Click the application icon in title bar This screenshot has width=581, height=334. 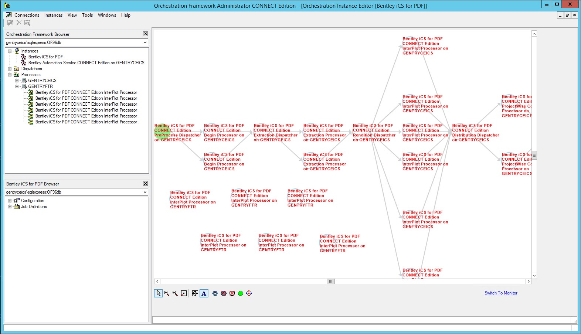click(x=7, y=6)
